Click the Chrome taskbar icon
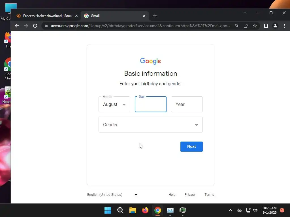290x217 pixels. [x=158, y=210]
